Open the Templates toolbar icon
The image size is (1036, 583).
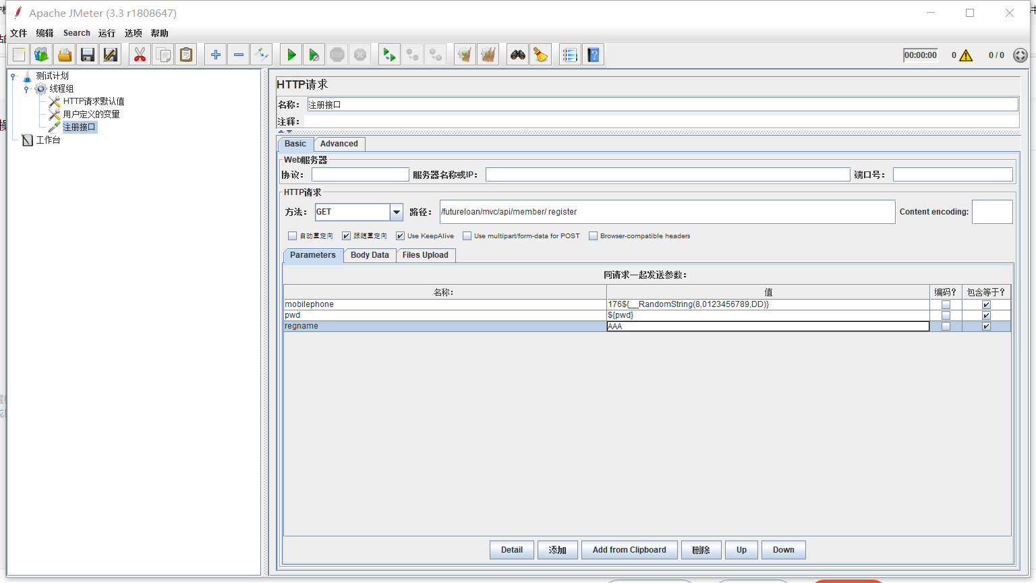(x=42, y=55)
